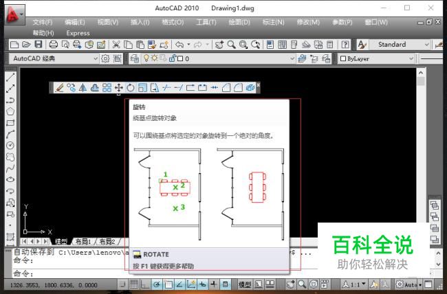
Task: Click the drawing area scroll up arrow
Action: click(x=421, y=73)
